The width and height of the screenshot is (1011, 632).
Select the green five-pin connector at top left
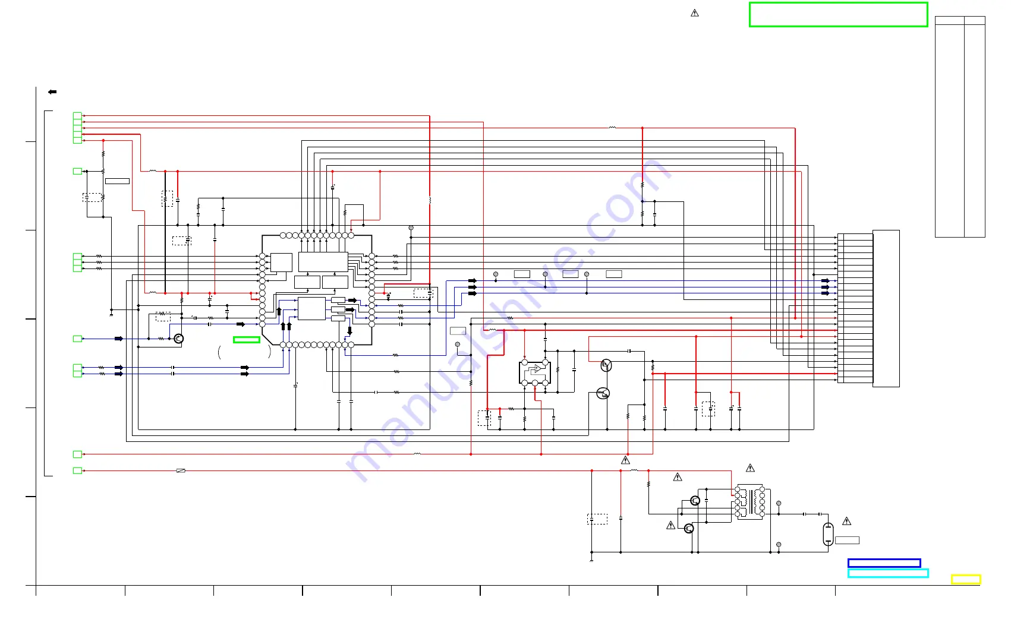click(x=77, y=128)
